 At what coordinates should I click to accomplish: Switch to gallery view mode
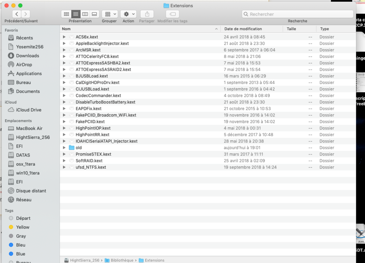pyautogui.click(x=95, y=14)
